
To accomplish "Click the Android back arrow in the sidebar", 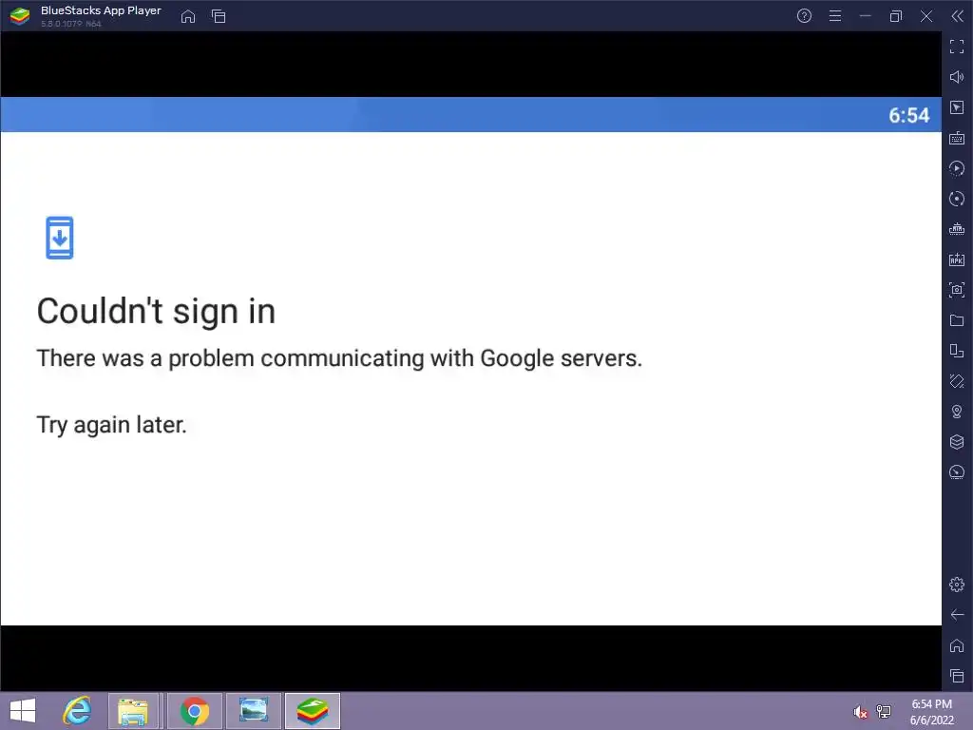I will [x=957, y=615].
